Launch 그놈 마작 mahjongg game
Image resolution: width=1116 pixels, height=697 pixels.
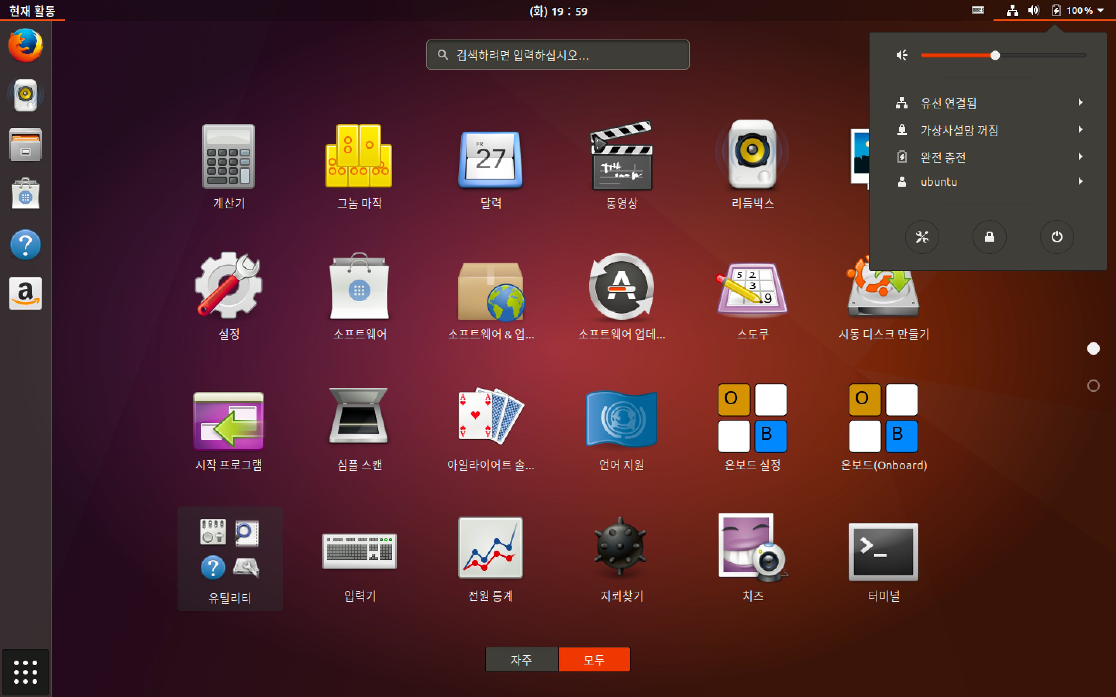click(x=359, y=166)
